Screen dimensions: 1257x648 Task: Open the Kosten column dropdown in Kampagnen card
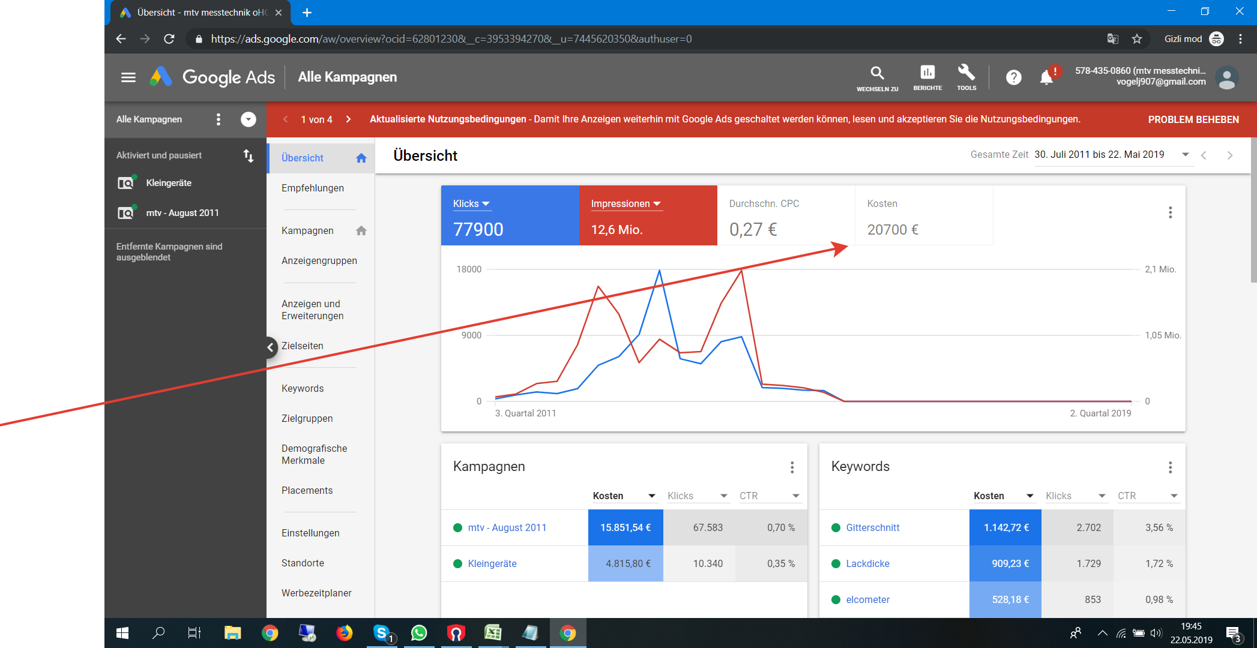(x=652, y=496)
